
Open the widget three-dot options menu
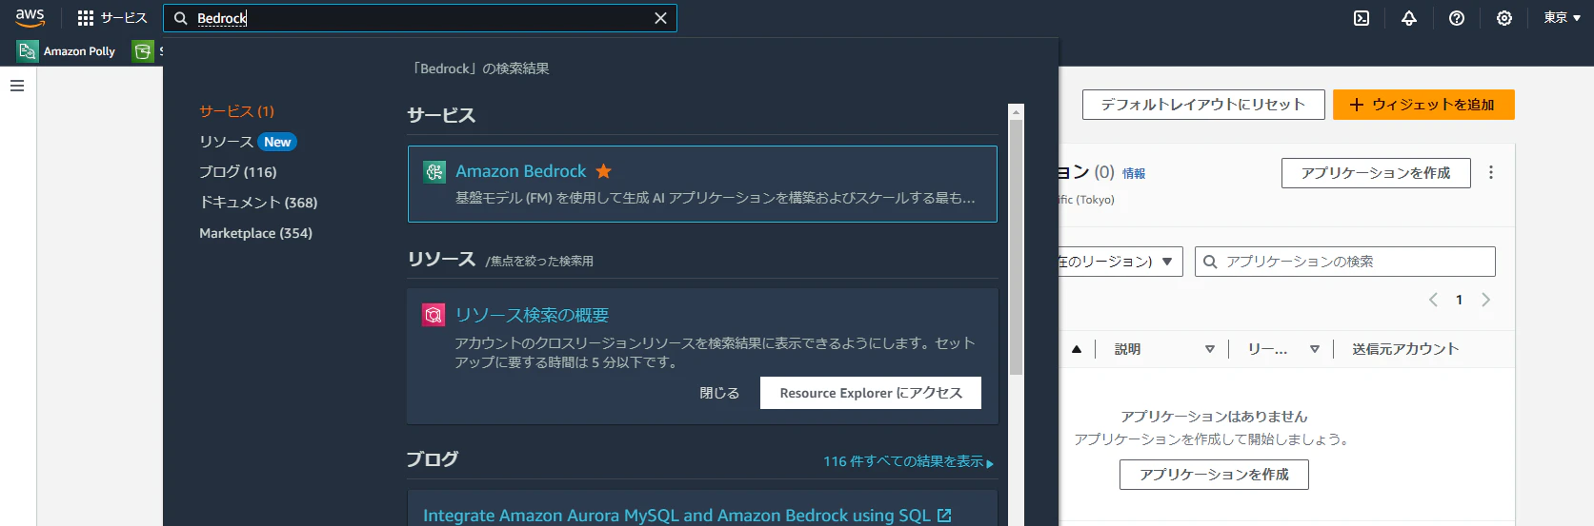tap(1491, 172)
